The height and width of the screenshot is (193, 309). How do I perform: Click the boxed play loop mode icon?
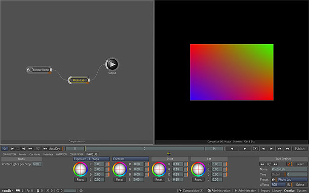pos(255,148)
